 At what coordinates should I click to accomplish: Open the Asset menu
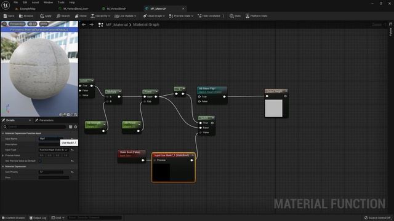(x=35, y=2)
